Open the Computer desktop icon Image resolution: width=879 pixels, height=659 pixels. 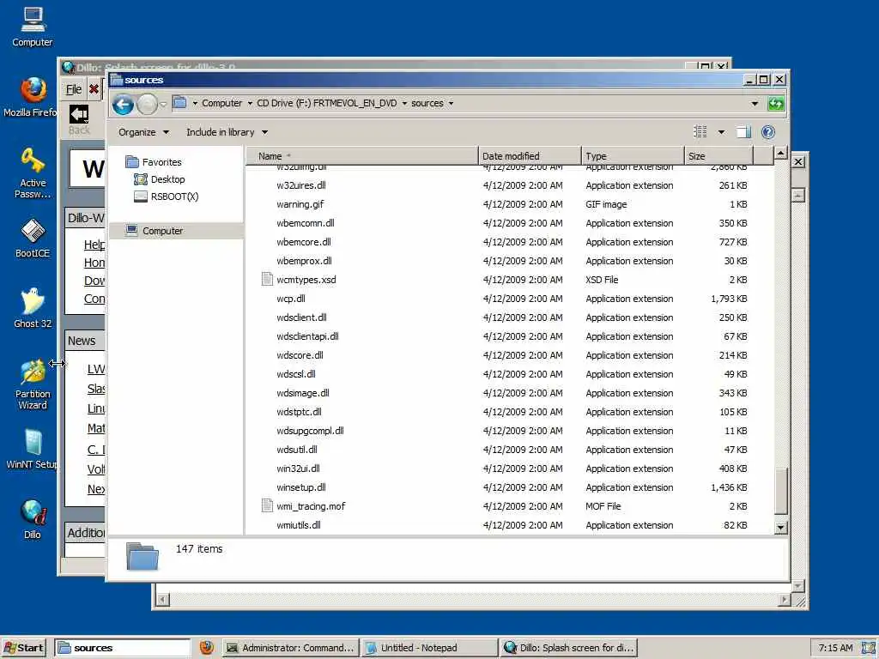coord(33,27)
